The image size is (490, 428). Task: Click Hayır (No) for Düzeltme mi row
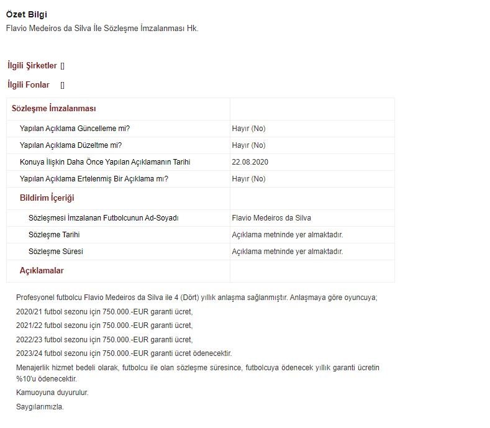pos(249,145)
